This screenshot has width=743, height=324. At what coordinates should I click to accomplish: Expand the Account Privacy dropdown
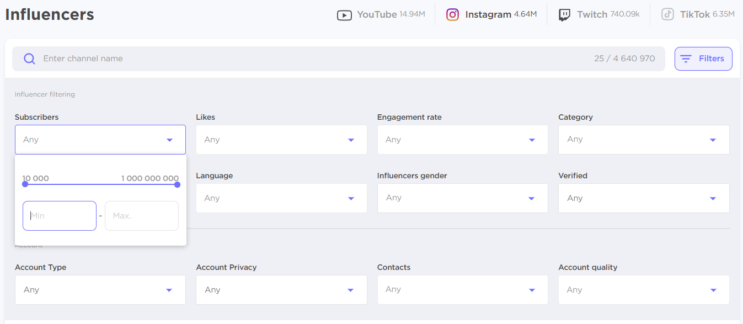pyautogui.click(x=281, y=290)
